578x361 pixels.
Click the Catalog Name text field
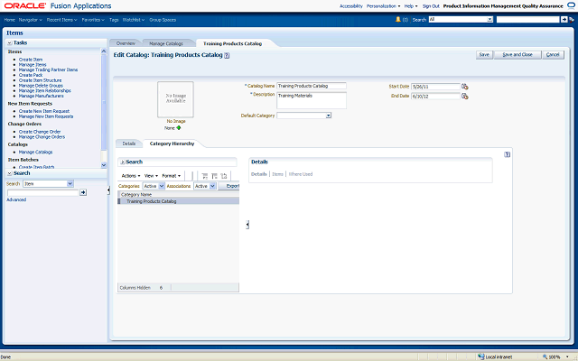(x=311, y=86)
